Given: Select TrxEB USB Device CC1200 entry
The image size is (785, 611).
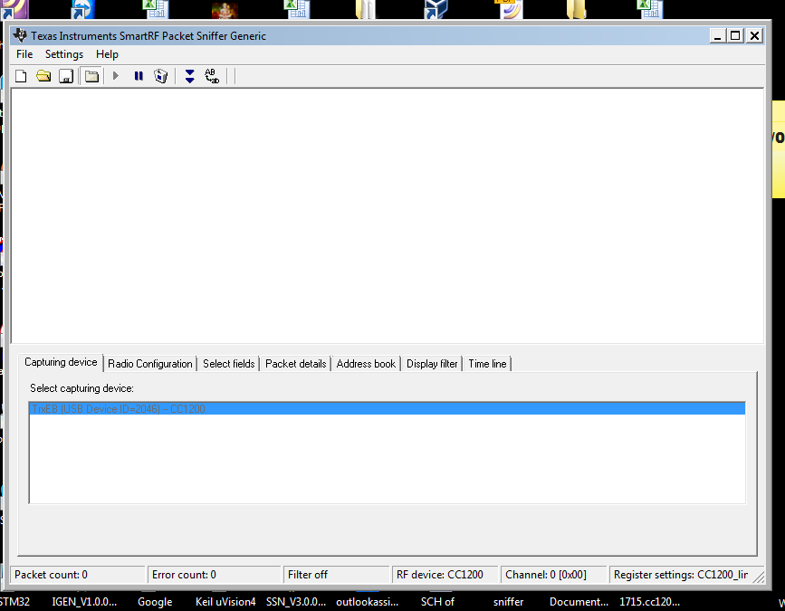Looking at the screenshot, I should pyautogui.click(x=387, y=409).
